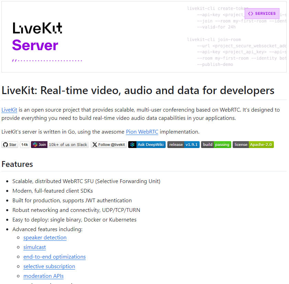This screenshot has width=289, height=284.
Task: Click 'livekit-cli join-room' code text in banner
Action: (x=214, y=39)
